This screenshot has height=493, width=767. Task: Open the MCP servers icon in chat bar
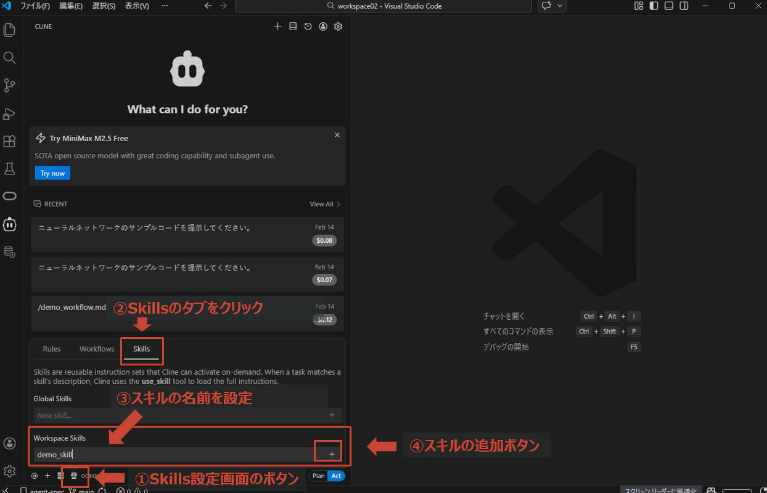(60, 476)
